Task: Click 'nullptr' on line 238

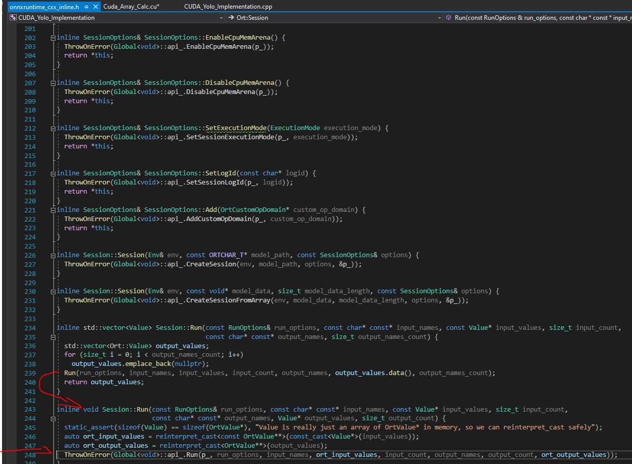Action: click(188, 363)
